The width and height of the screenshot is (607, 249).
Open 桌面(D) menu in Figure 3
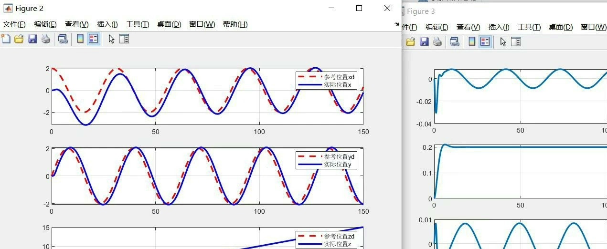point(561,27)
